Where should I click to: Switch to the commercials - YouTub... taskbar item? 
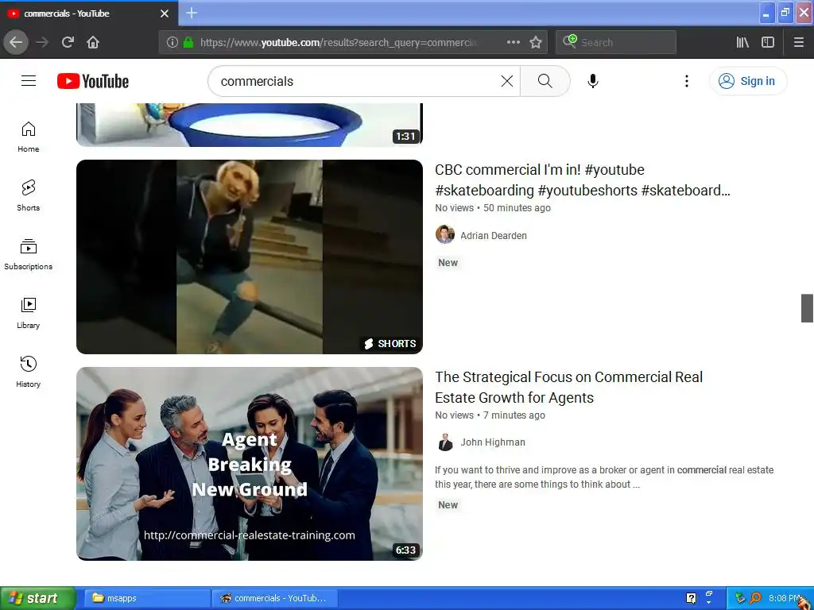click(275, 598)
